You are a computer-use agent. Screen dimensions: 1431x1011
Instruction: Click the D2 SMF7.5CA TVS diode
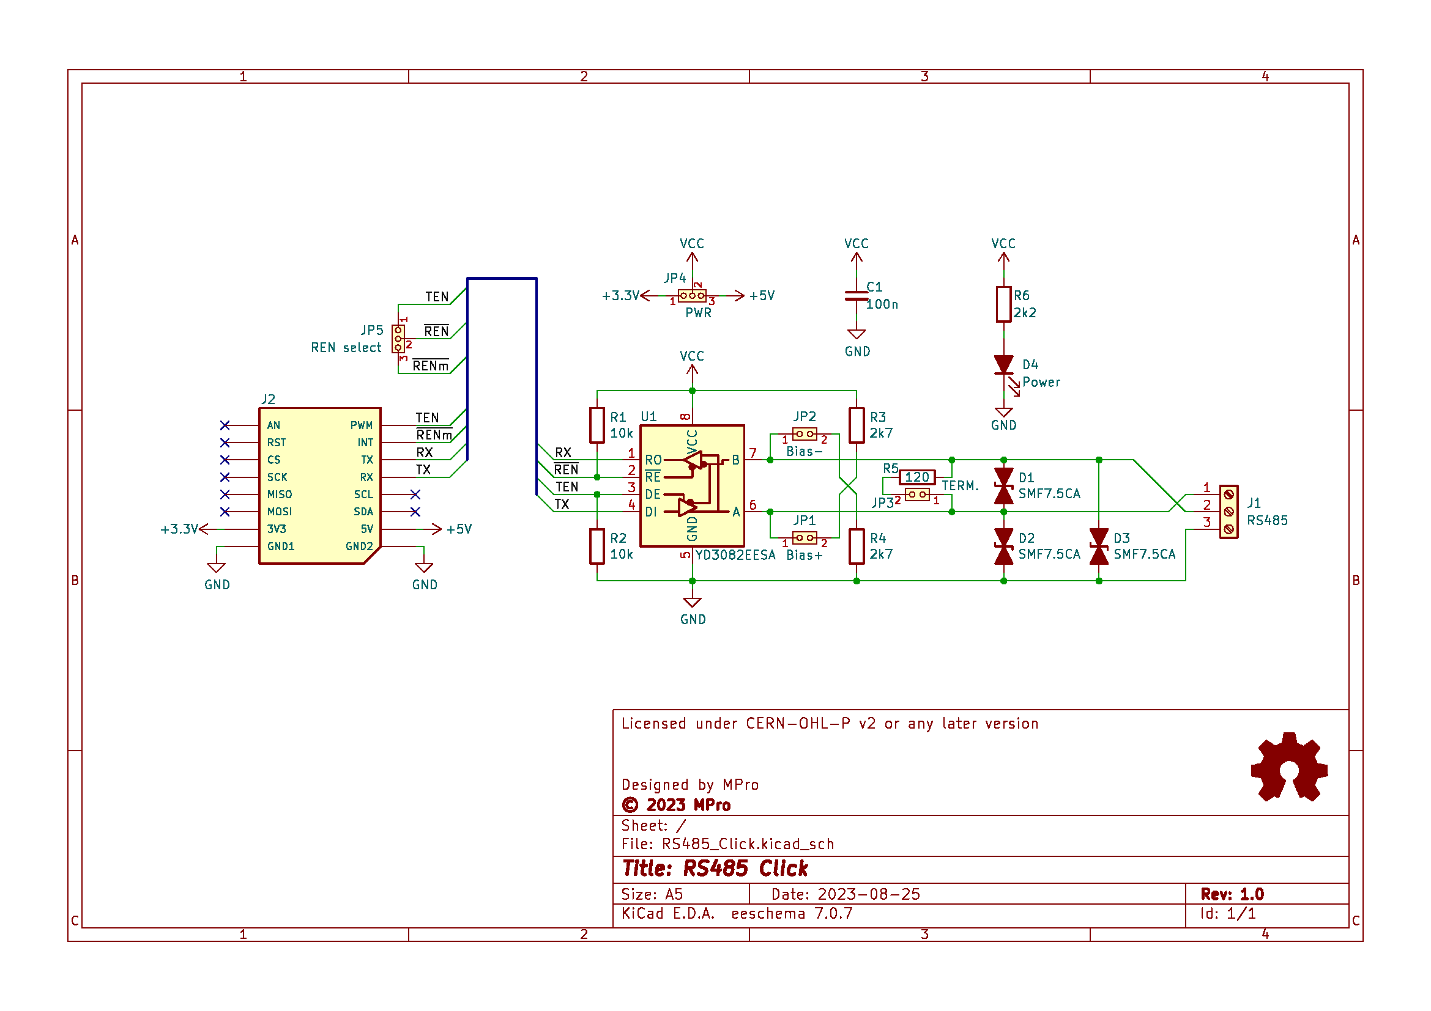1003,546
